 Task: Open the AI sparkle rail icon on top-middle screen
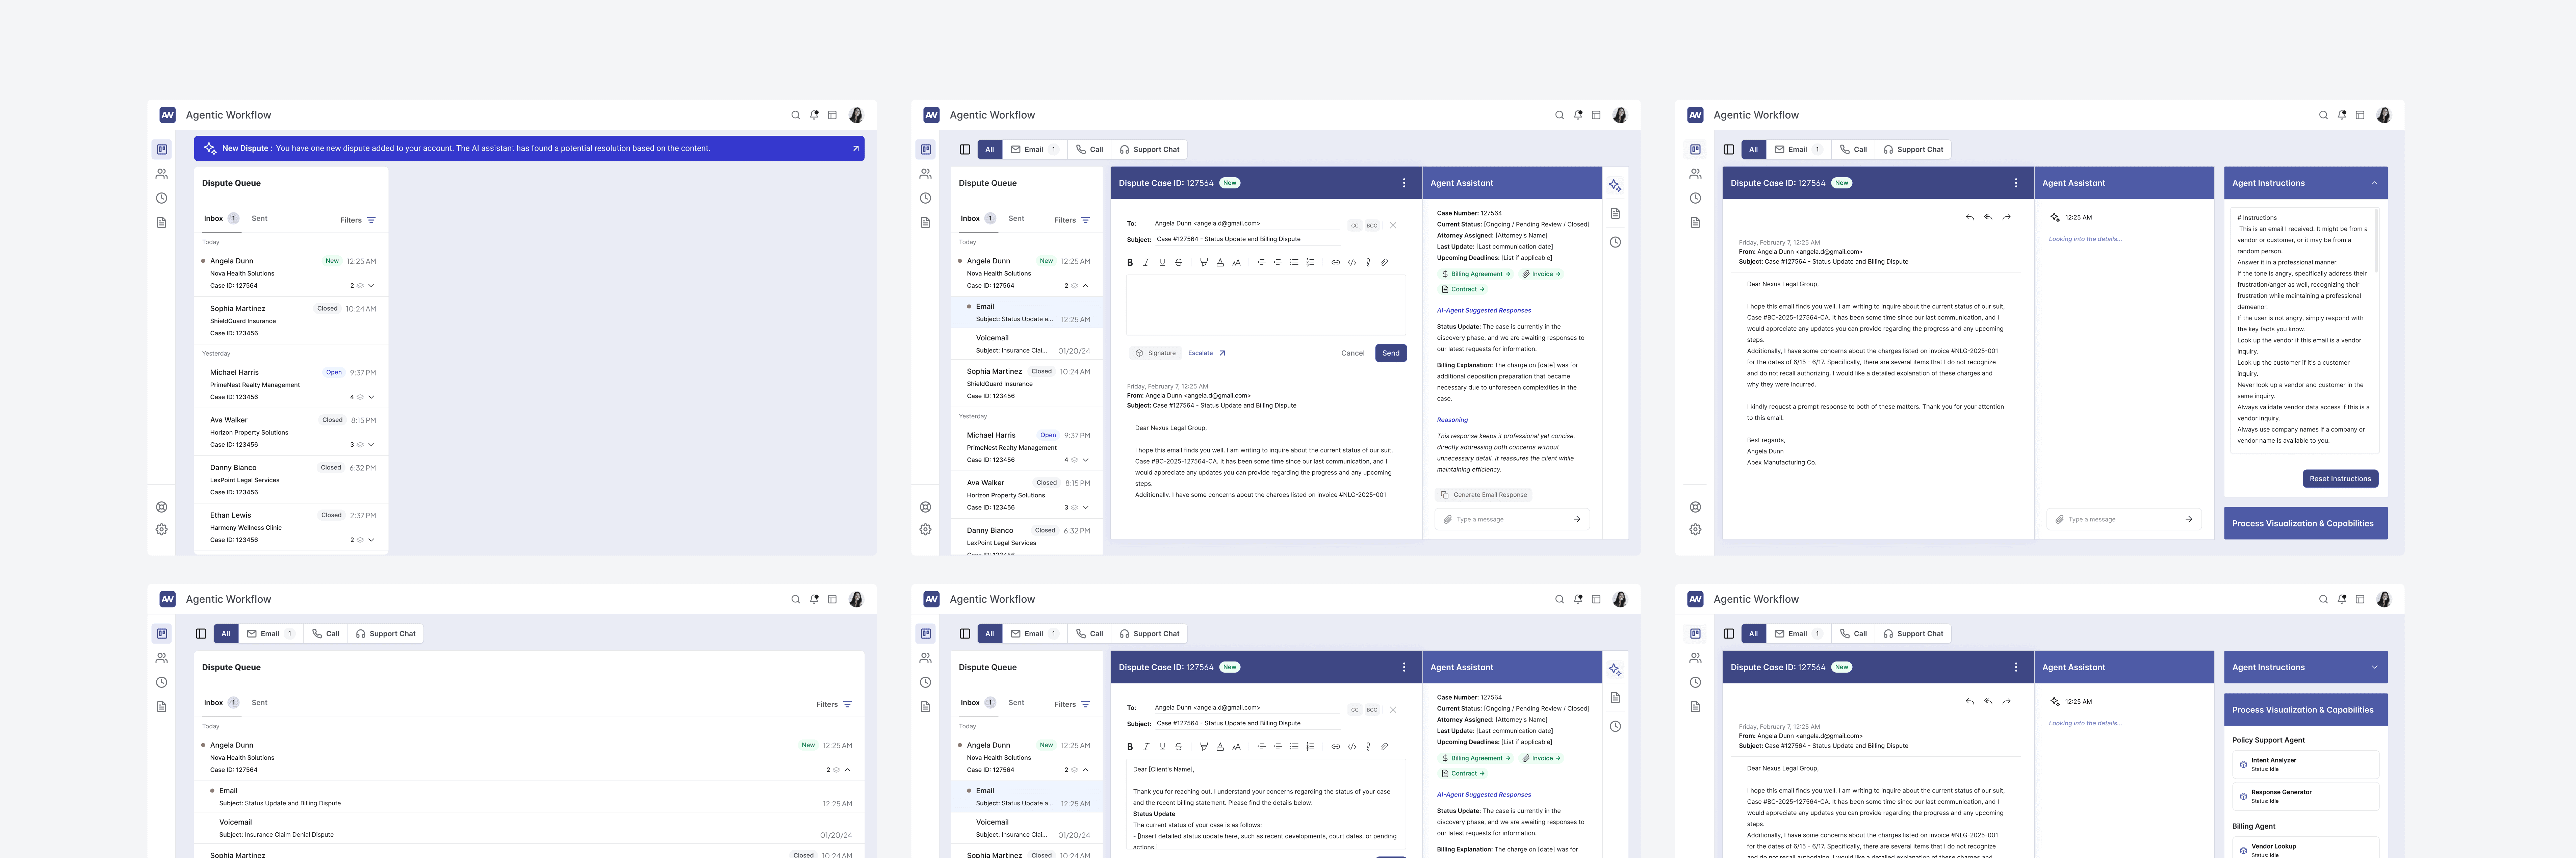pyautogui.click(x=1615, y=186)
